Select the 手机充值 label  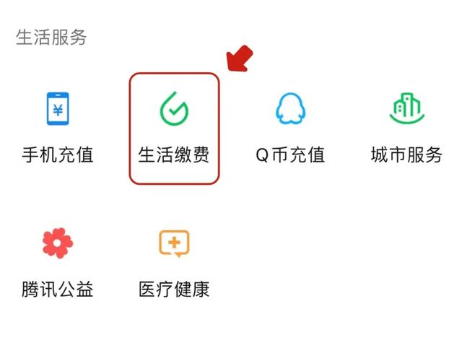[58, 155]
